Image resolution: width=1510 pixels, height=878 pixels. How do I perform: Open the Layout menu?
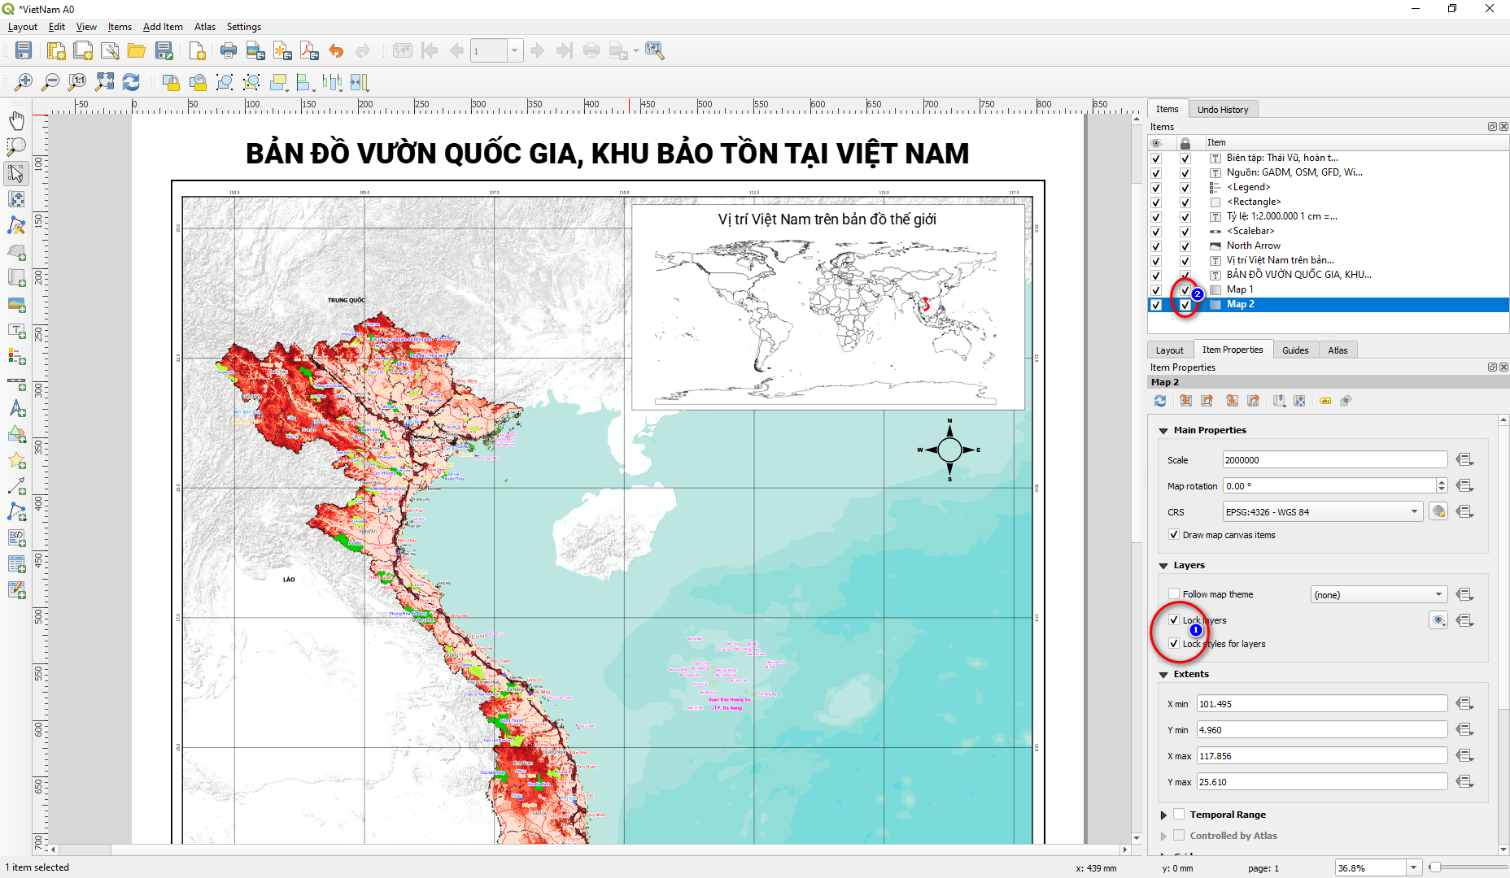23,27
